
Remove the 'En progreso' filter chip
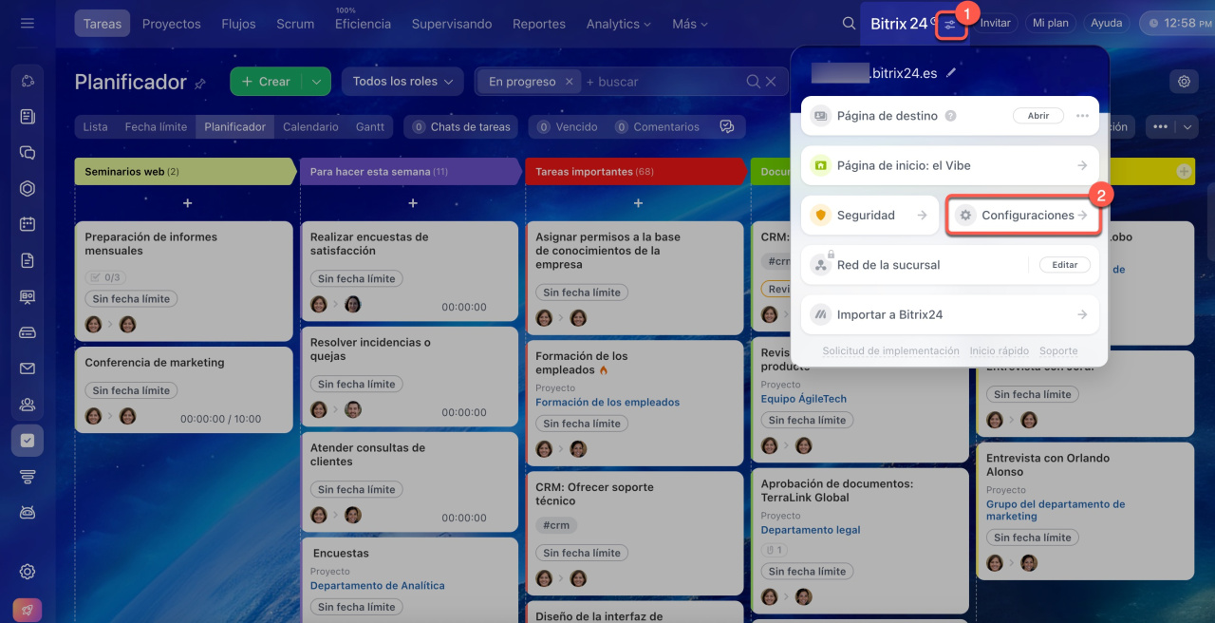click(569, 82)
